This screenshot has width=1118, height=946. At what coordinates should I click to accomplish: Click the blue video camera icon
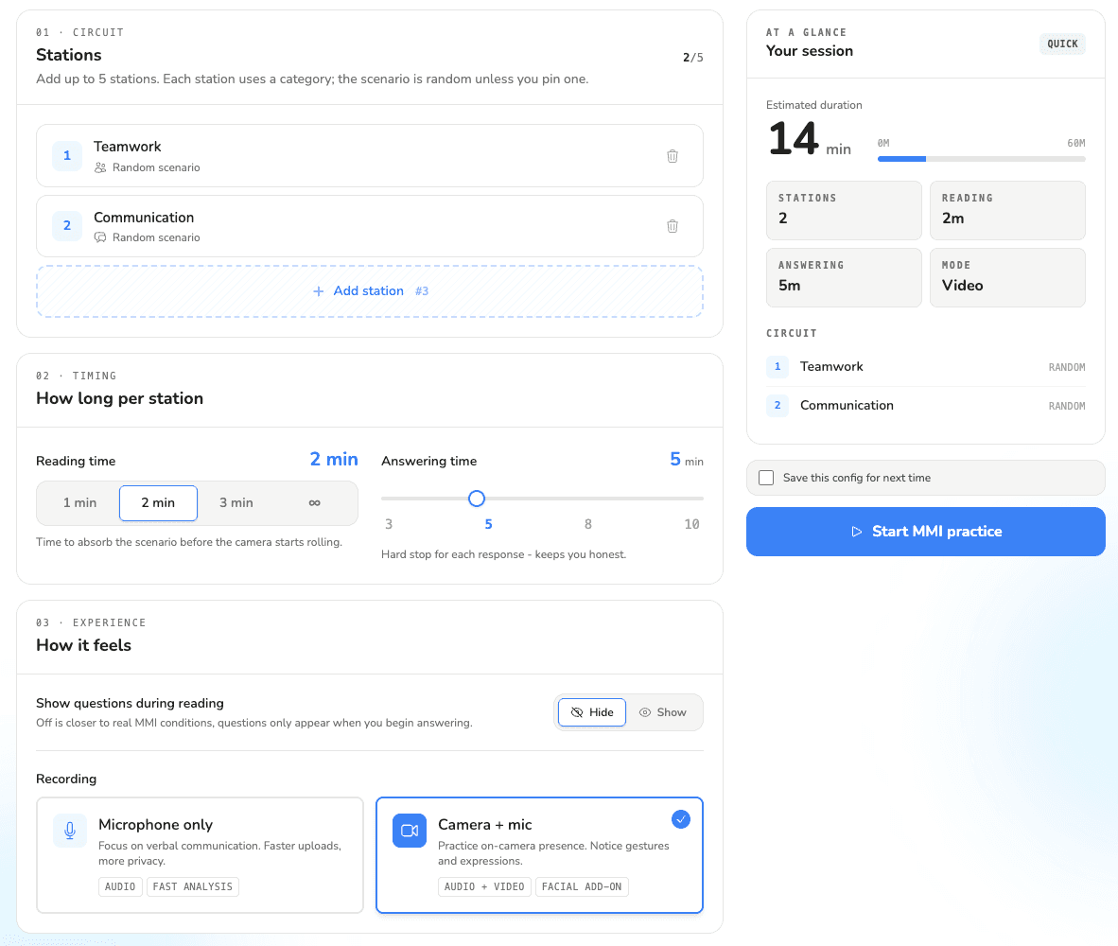tap(410, 831)
